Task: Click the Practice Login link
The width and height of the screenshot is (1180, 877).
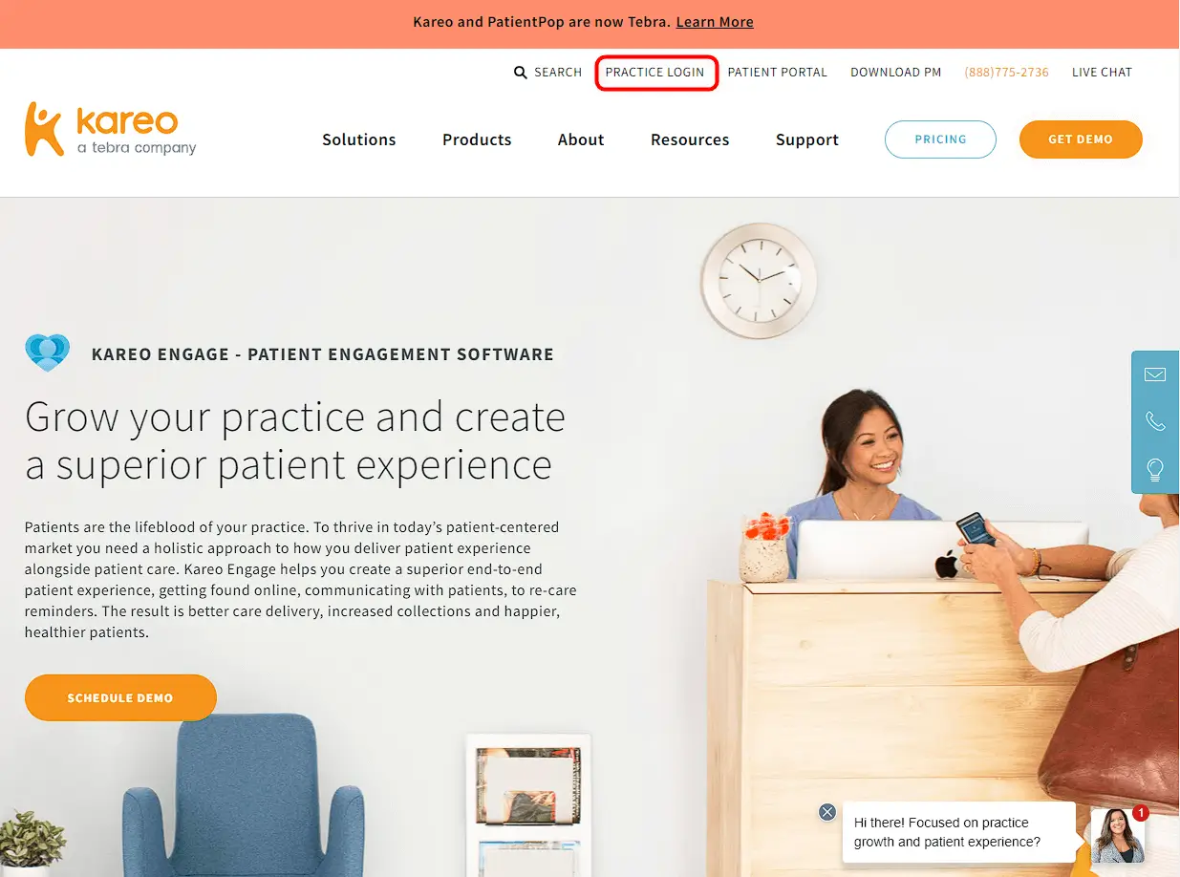Action: pyautogui.click(x=655, y=73)
